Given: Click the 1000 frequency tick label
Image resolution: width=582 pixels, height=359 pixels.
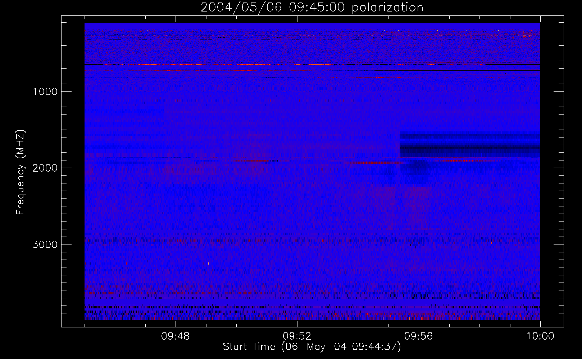Looking at the screenshot, I should (45, 92).
